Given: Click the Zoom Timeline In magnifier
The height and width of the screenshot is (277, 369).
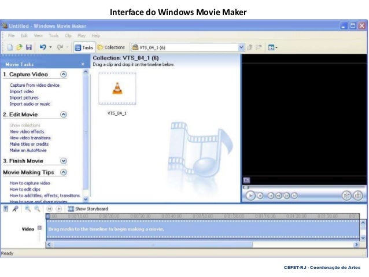Looking at the screenshot, I should (x=28, y=209).
